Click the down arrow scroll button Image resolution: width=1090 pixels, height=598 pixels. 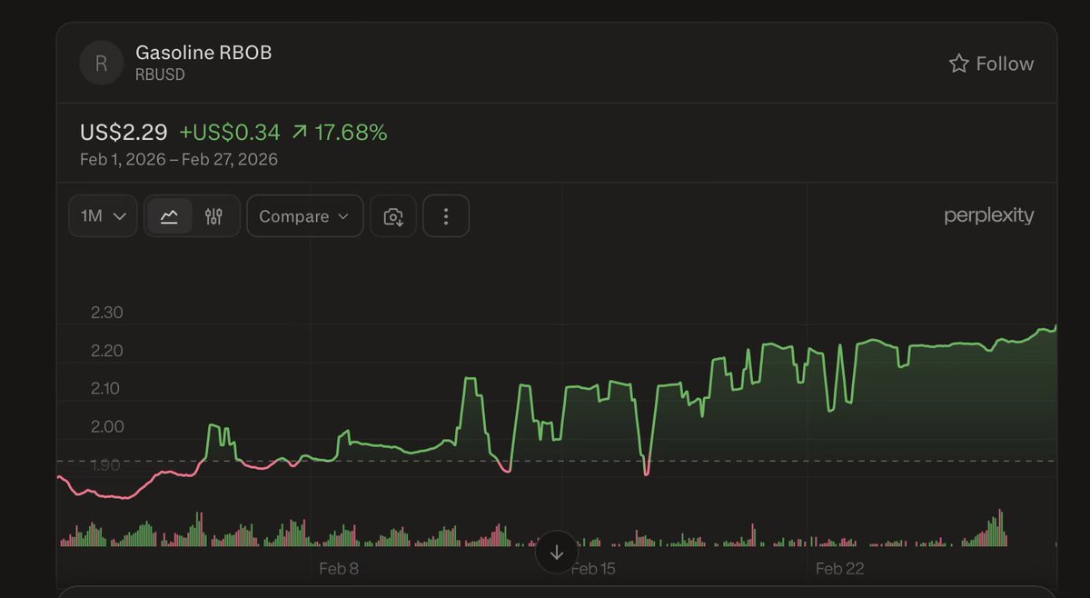click(x=557, y=552)
